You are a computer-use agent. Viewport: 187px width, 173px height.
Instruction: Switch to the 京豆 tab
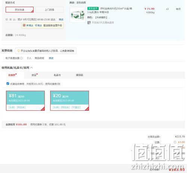click(34, 75)
